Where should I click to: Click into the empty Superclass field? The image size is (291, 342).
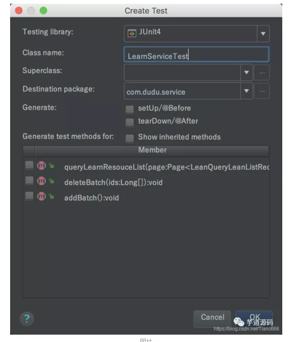click(x=182, y=72)
